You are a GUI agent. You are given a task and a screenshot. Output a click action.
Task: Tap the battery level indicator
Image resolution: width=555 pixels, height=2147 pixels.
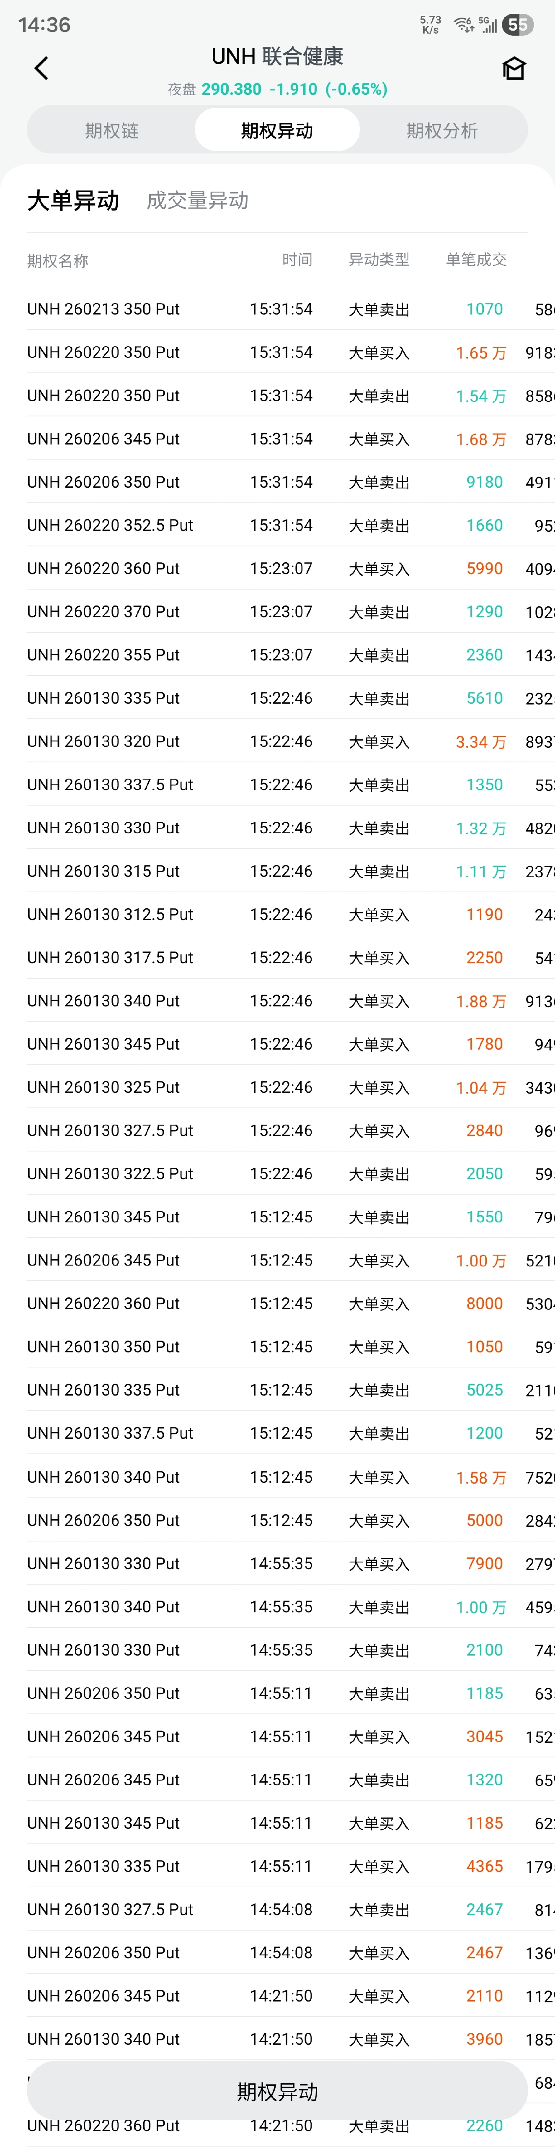click(x=518, y=25)
